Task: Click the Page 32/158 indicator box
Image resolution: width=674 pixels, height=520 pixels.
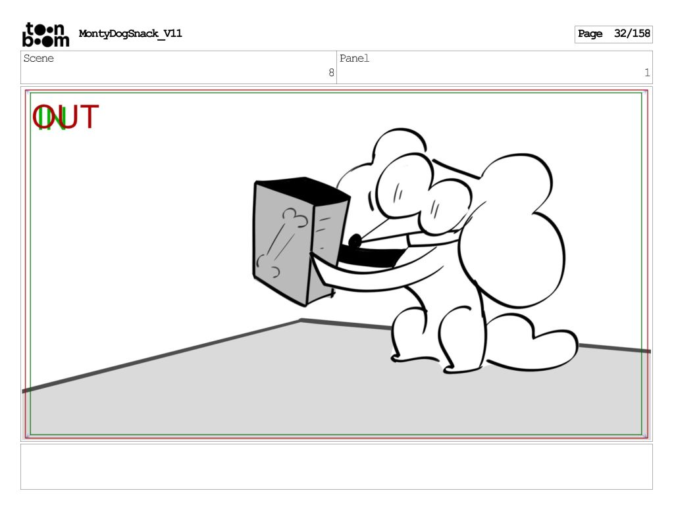Action: tap(613, 34)
